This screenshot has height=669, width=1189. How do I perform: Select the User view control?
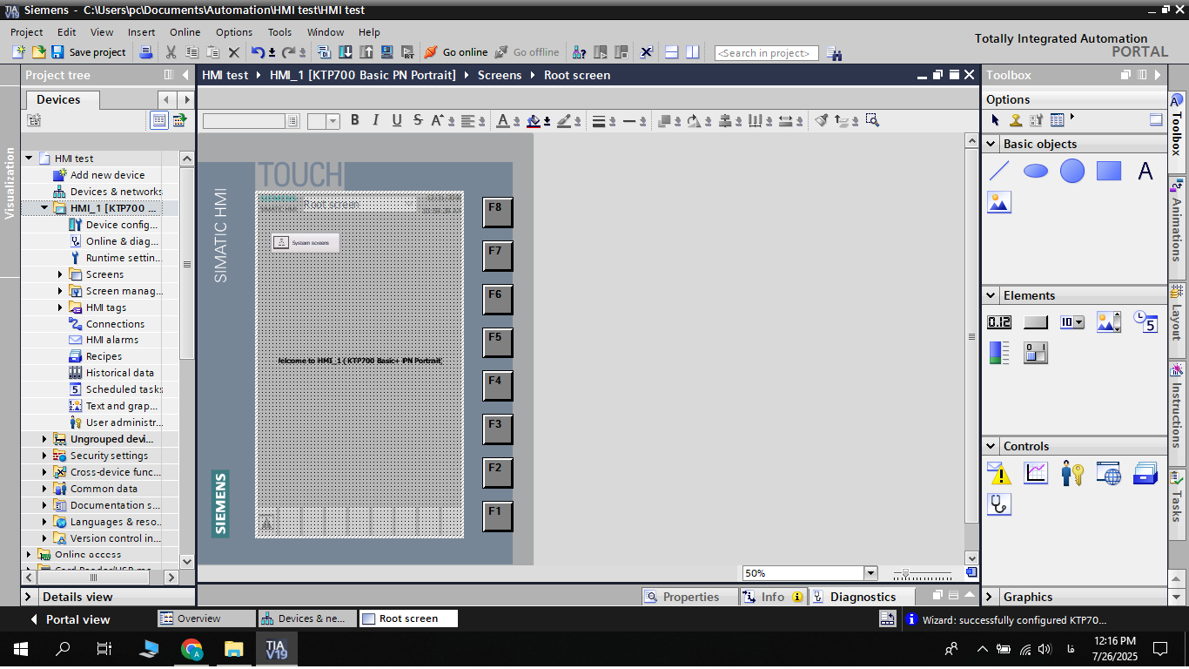(x=1072, y=473)
